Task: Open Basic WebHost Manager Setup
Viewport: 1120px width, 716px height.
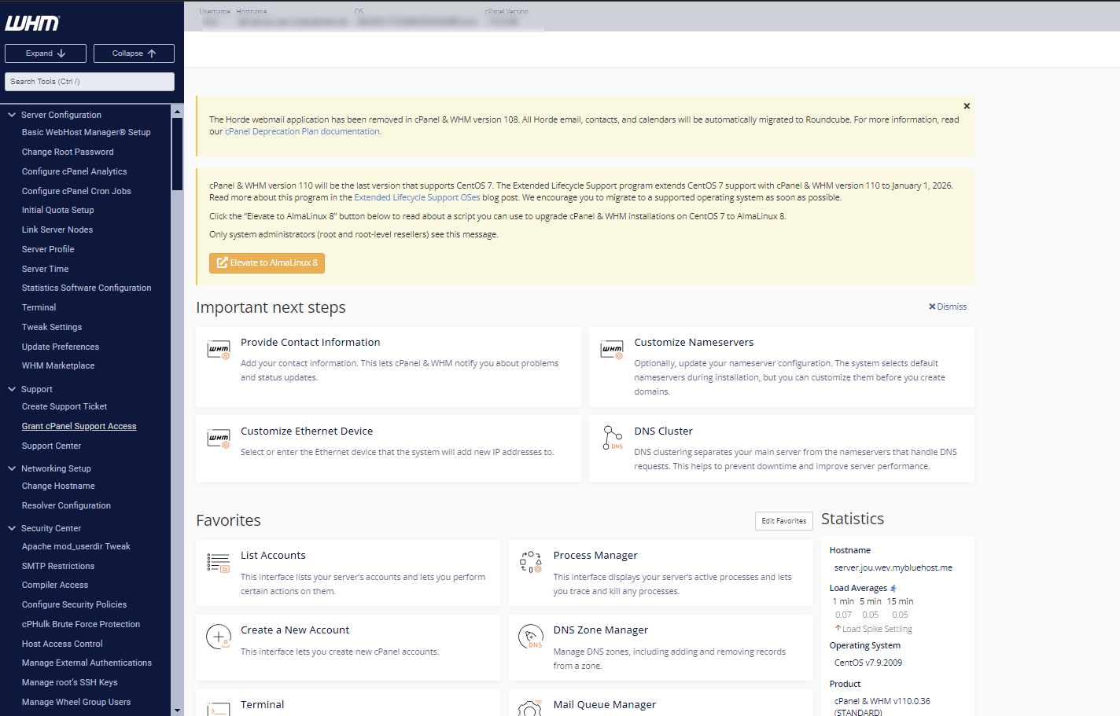Action: tap(87, 132)
